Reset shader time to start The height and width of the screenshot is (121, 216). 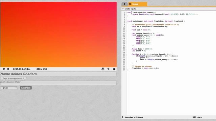click(4, 69)
